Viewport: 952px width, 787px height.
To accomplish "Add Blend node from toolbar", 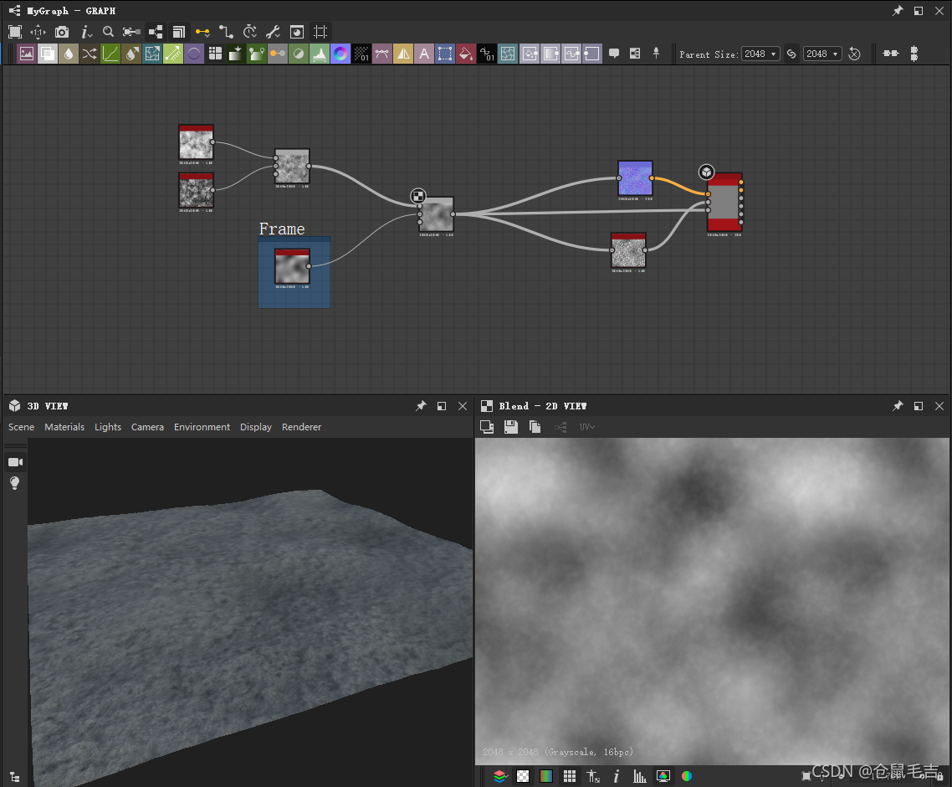I will pyautogui.click(x=48, y=54).
